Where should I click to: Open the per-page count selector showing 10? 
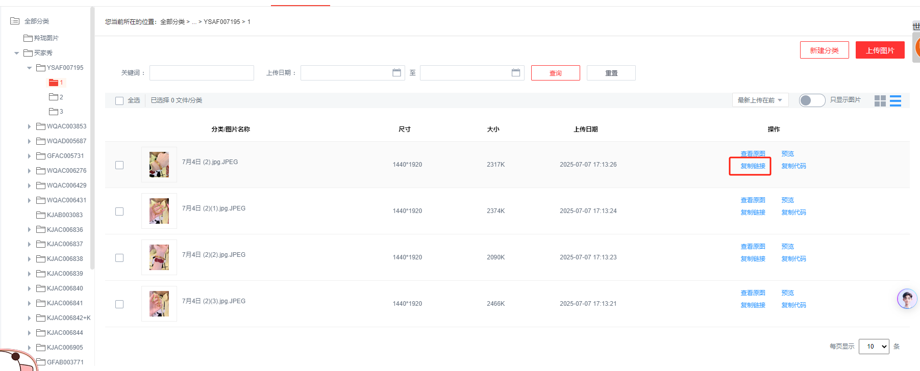874,347
